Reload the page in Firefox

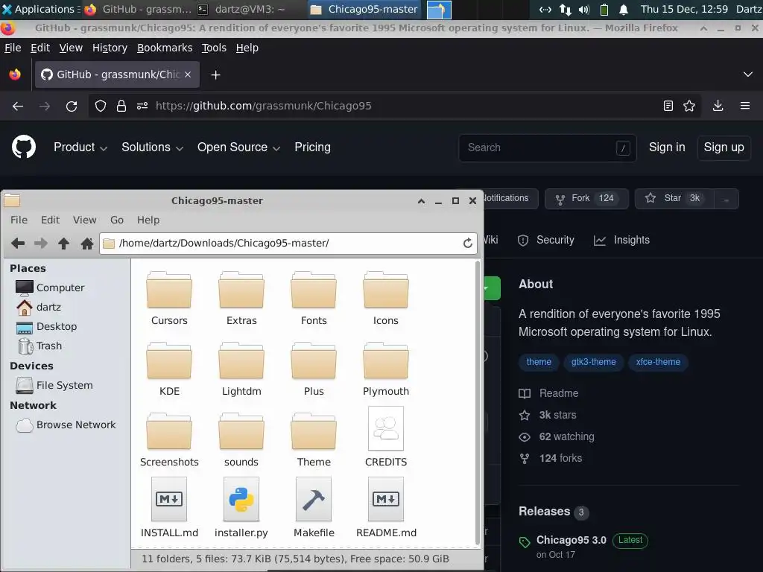coord(72,106)
